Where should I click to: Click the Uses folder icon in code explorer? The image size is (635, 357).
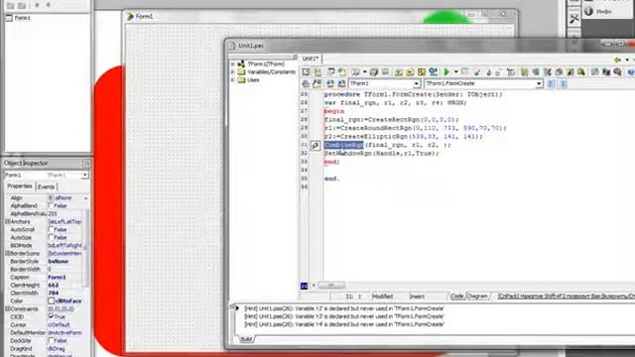tap(241, 80)
